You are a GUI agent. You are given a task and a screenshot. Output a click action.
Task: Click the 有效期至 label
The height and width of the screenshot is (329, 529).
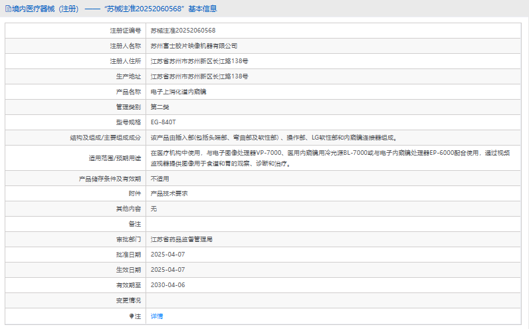click(128, 285)
